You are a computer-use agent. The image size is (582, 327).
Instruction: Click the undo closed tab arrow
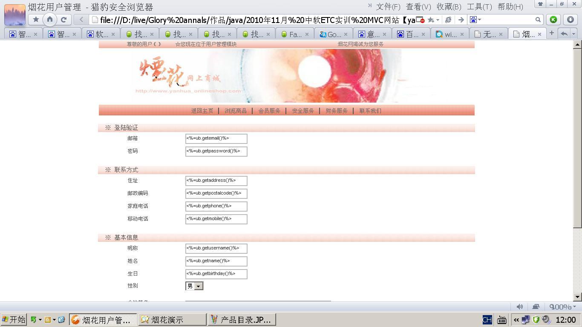(x=564, y=33)
